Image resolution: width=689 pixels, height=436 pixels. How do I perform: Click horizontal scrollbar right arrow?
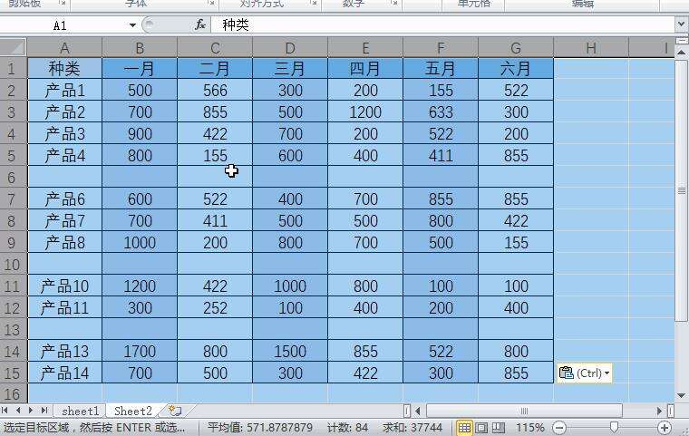tap(660, 411)
